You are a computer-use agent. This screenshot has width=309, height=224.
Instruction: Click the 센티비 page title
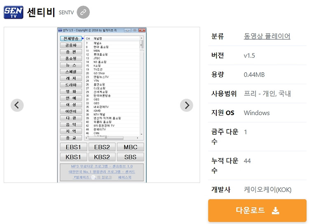coord(41,12)
